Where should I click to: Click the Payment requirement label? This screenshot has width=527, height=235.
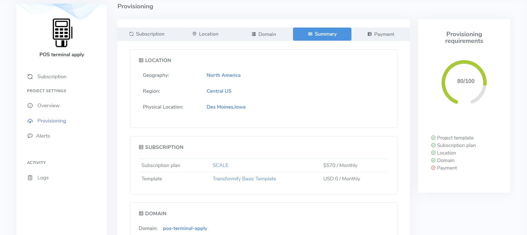tap(447, 168)
